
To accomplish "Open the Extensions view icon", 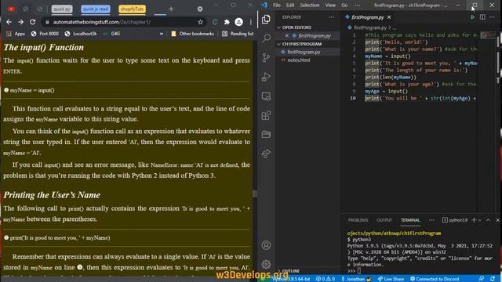I will coord(266,115).
